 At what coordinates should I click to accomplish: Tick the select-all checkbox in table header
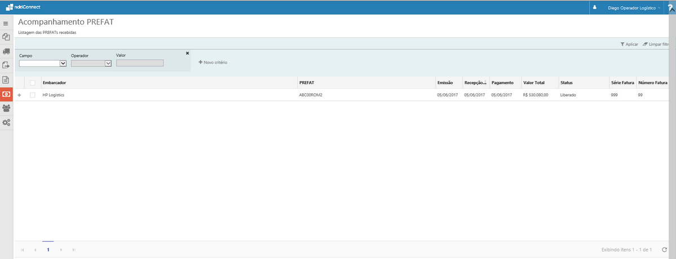(33, 83)
